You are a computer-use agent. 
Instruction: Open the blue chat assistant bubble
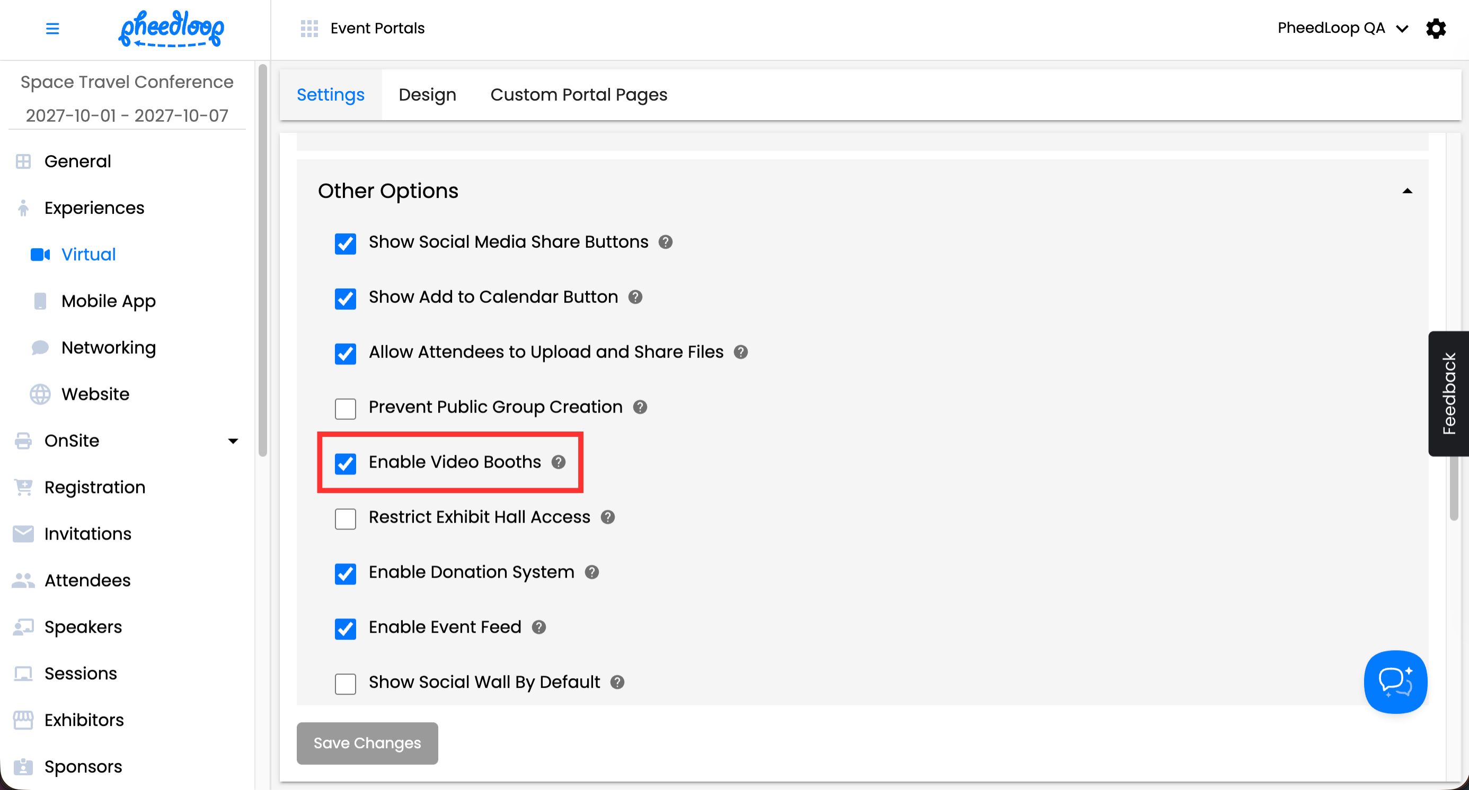(1395, 681)
